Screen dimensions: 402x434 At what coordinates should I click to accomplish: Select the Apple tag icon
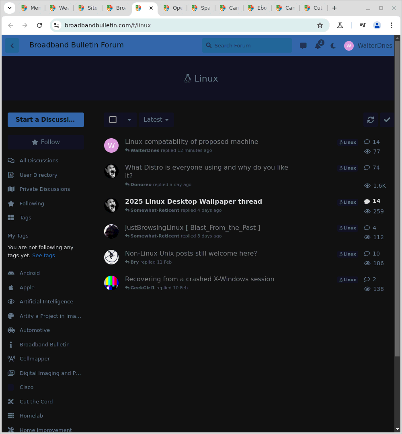11,287
